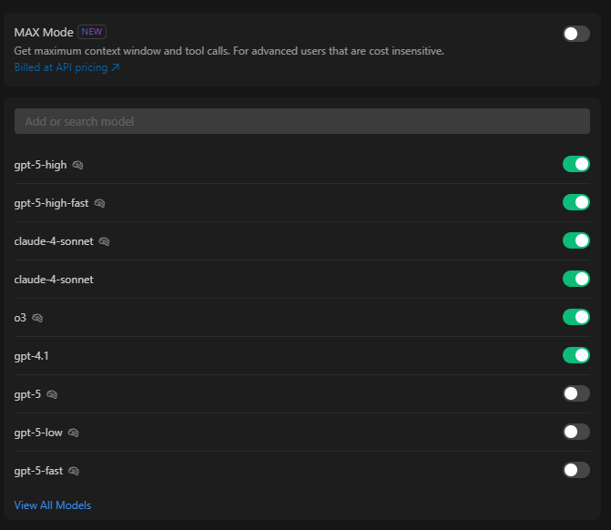The width and height of the screenshot is (611, 530).
Task: Turn on the gpt-5-low model
Action: (575, 432)
